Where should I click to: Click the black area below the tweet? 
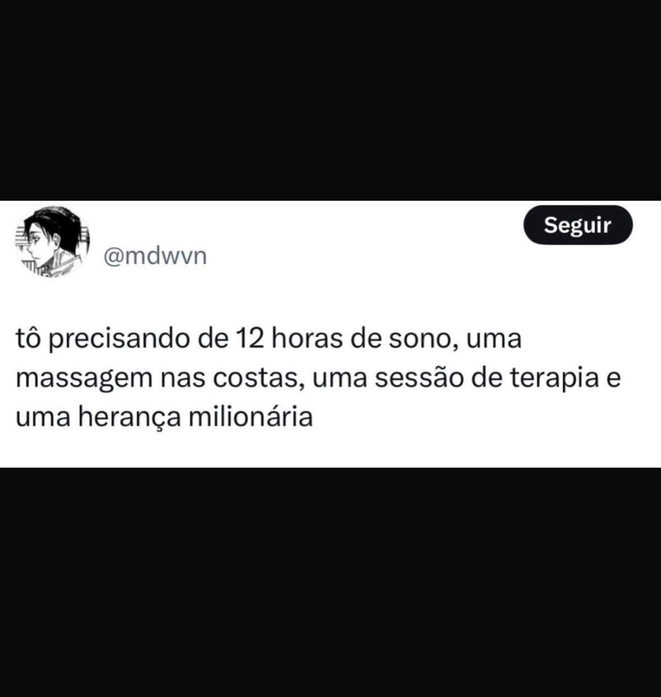click(x=330, y=583)
